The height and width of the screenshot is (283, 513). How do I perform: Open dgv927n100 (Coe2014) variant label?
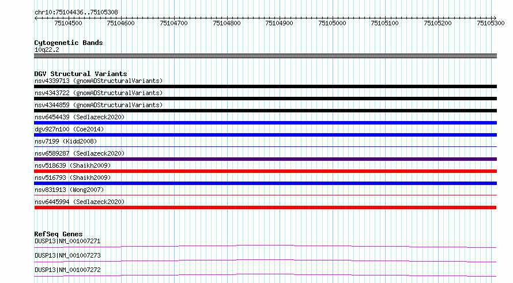pyautogui.click(x=69, y=129)
